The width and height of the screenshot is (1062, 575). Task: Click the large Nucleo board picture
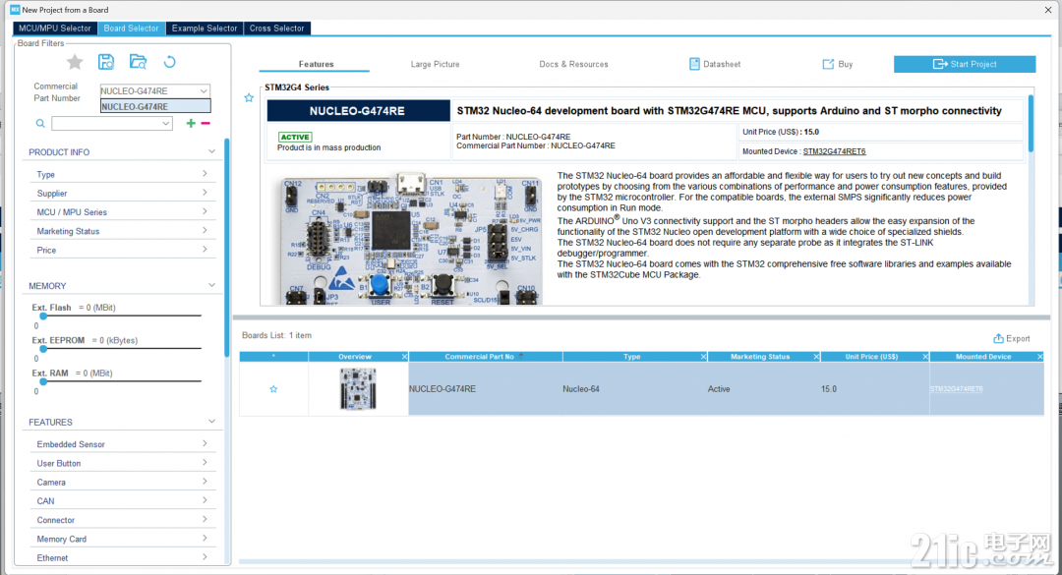(410, 239)
